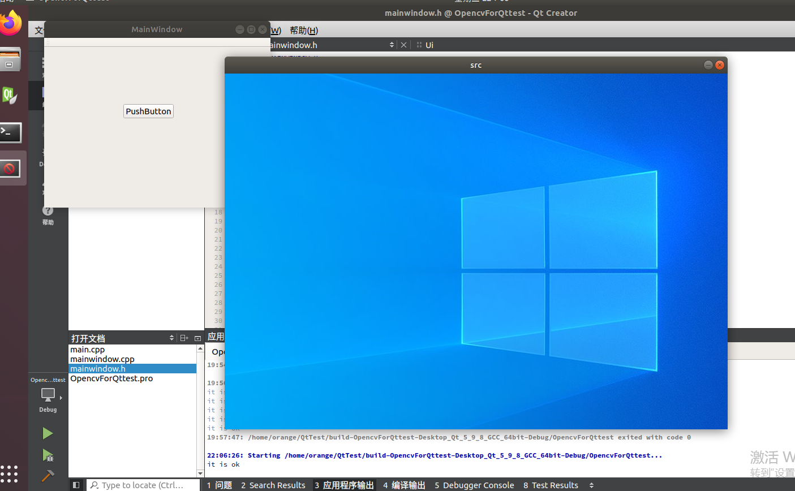Select mainwindow.h in open documents

click(x=132, y=369)
